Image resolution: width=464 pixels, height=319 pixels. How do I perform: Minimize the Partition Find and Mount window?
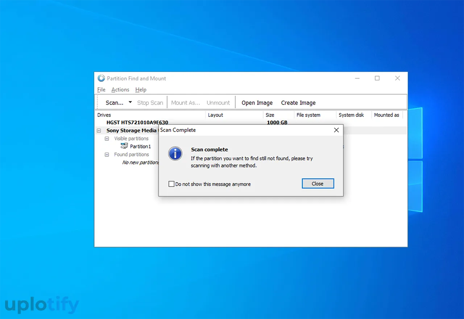pyautogui.click(x=357, y=78)
